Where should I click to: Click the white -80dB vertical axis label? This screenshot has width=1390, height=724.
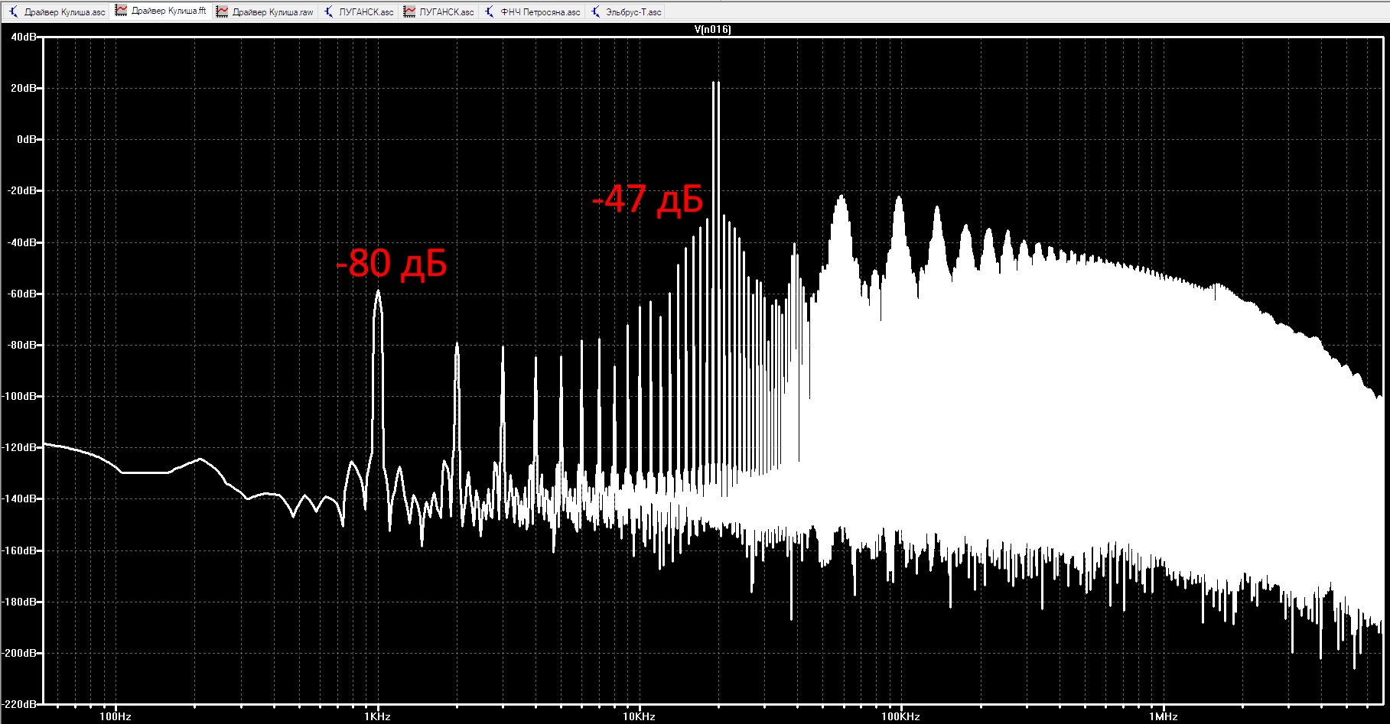[22, 345]
